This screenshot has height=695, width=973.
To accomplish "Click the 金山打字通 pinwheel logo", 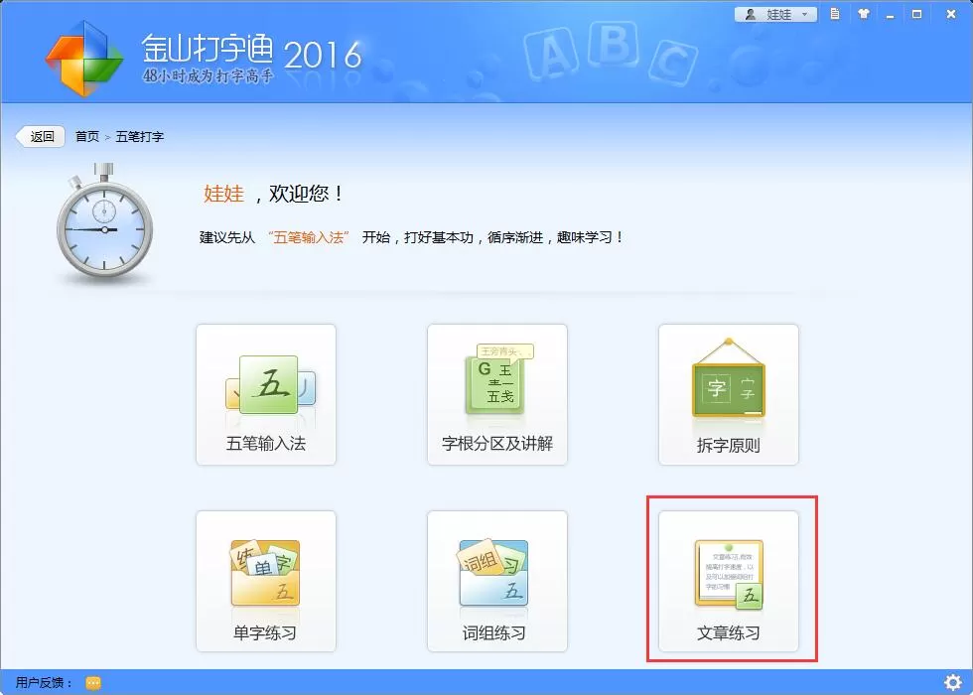I will pyautogui.click(x=83, y=59).
